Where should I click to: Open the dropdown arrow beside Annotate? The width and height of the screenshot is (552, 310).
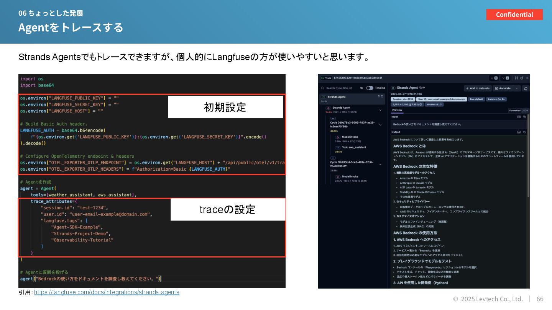pos(517,88)
